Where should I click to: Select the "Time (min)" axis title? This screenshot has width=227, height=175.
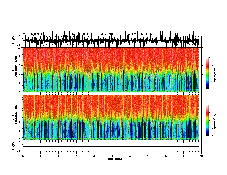click(x=115, y=159)
